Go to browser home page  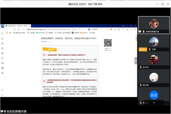pos(18,29)
